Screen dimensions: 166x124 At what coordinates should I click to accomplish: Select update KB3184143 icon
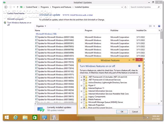click(36, 59)
